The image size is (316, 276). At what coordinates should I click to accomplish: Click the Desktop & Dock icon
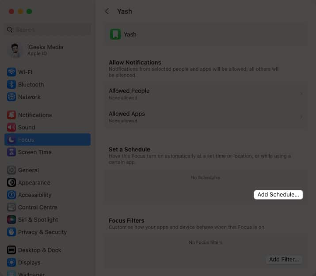pos(11,250)
